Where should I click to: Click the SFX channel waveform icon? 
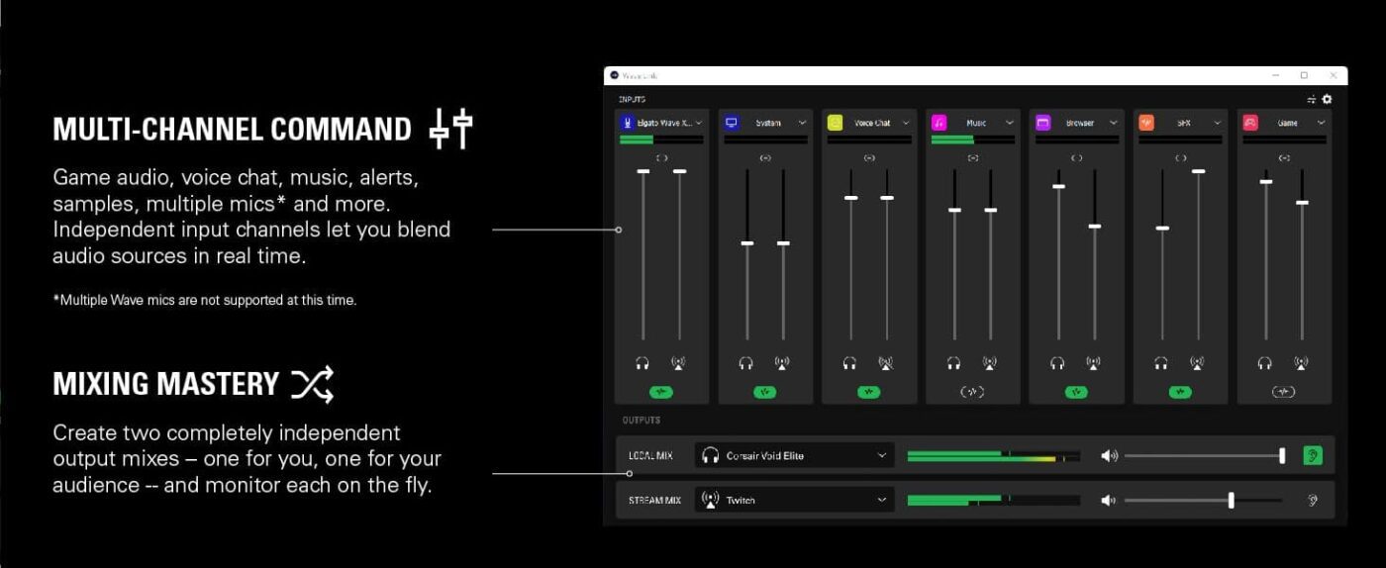pyautogui.click(x=1146, y=123)
